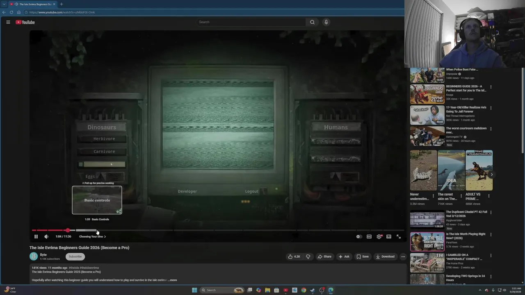This screenshot has height=295, width=525.
Task: Show next Shorts with right chevron
Action: [x=491, y=175]
